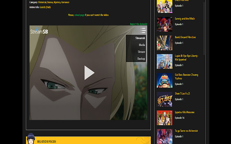Click Ta ga Tame no Alchemist thumbnail
The width and height of the screenshot is (231, 144).
165,136
